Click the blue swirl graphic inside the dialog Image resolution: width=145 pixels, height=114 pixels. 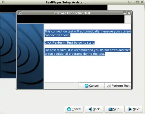click(30, 56)
